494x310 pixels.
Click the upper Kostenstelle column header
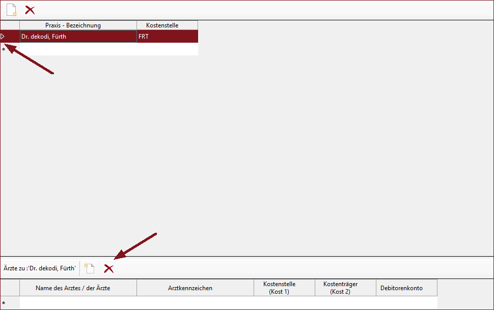pyautogui.click(x=167, y=25)
